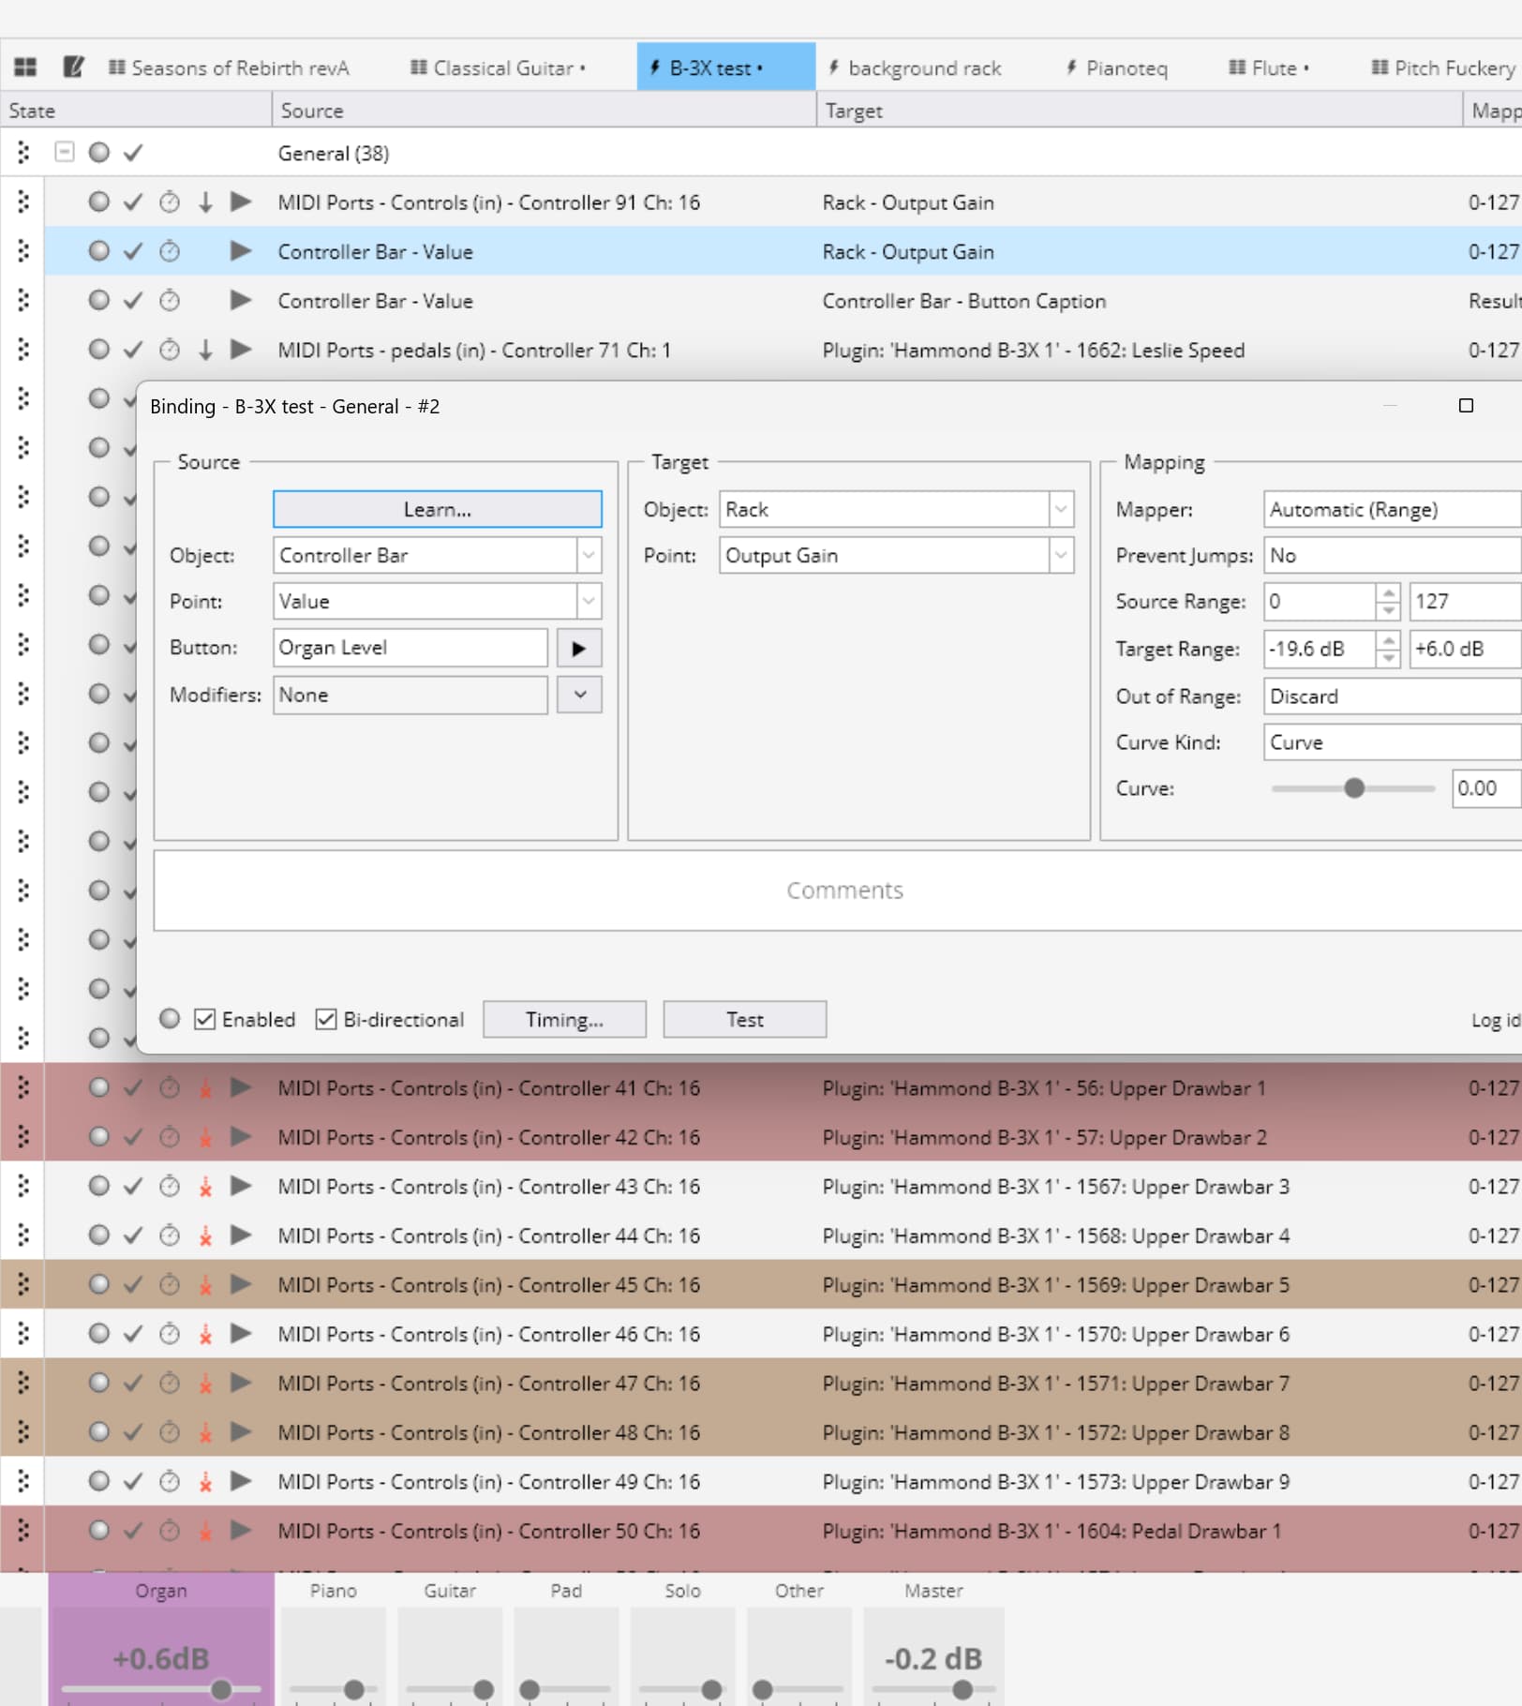Click the Curve slider handle
Screen dimensions: 1522x1706
coord(1353,788)
